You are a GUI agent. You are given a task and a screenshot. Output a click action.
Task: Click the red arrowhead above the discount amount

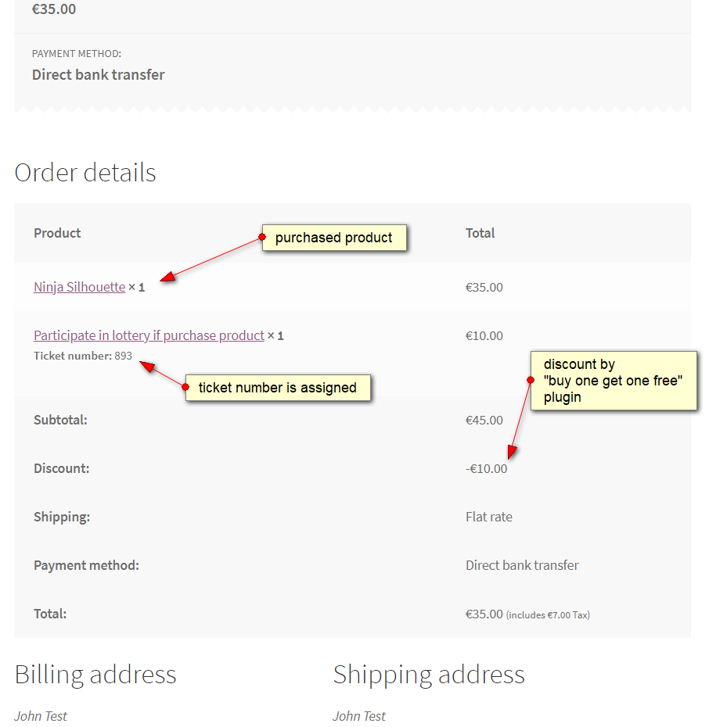512,452
